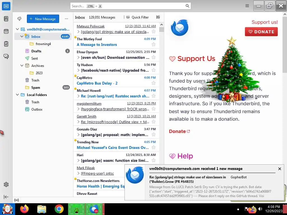The image size is (287, 215).
Task: Open the Santa Start button
Action: click(x=7, y=209)
